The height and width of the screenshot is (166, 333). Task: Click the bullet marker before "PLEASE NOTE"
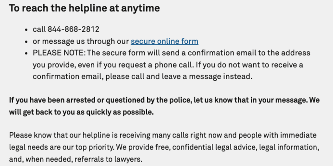coord(26,53)
